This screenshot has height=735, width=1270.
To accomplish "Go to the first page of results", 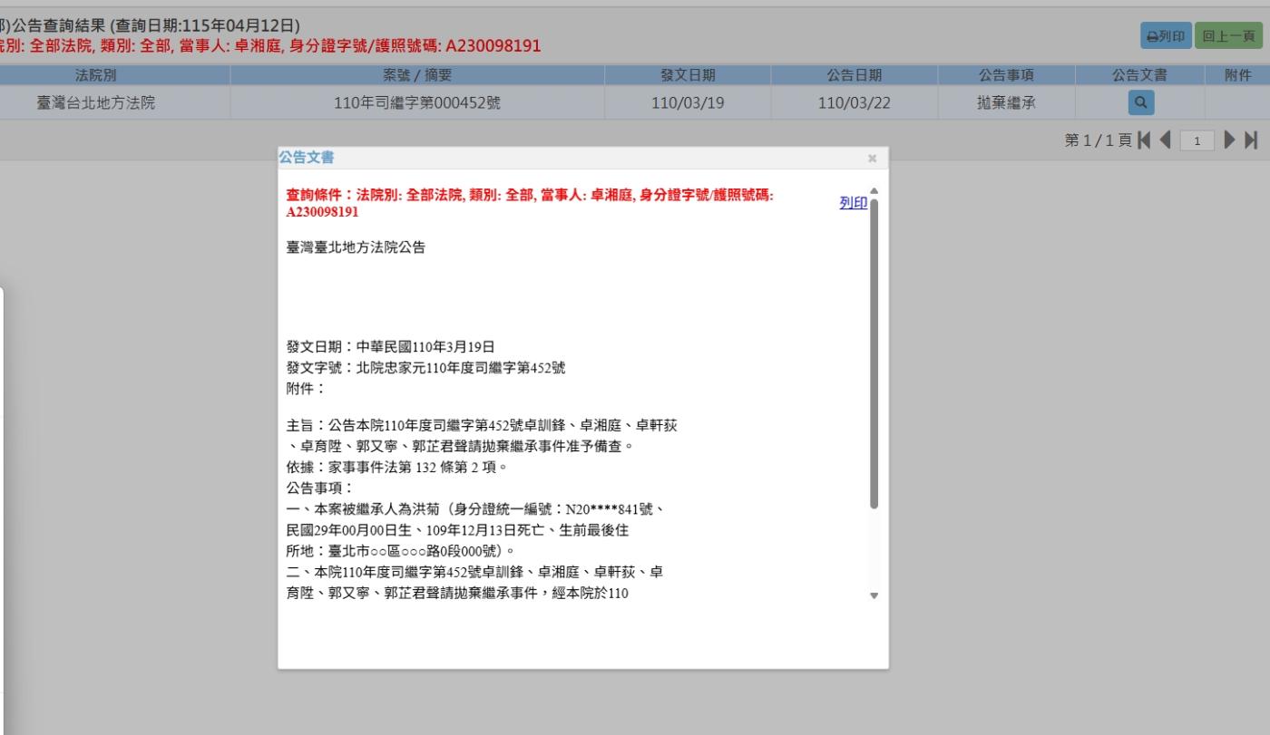I will pyautogui.click(x=1145, y=140).
